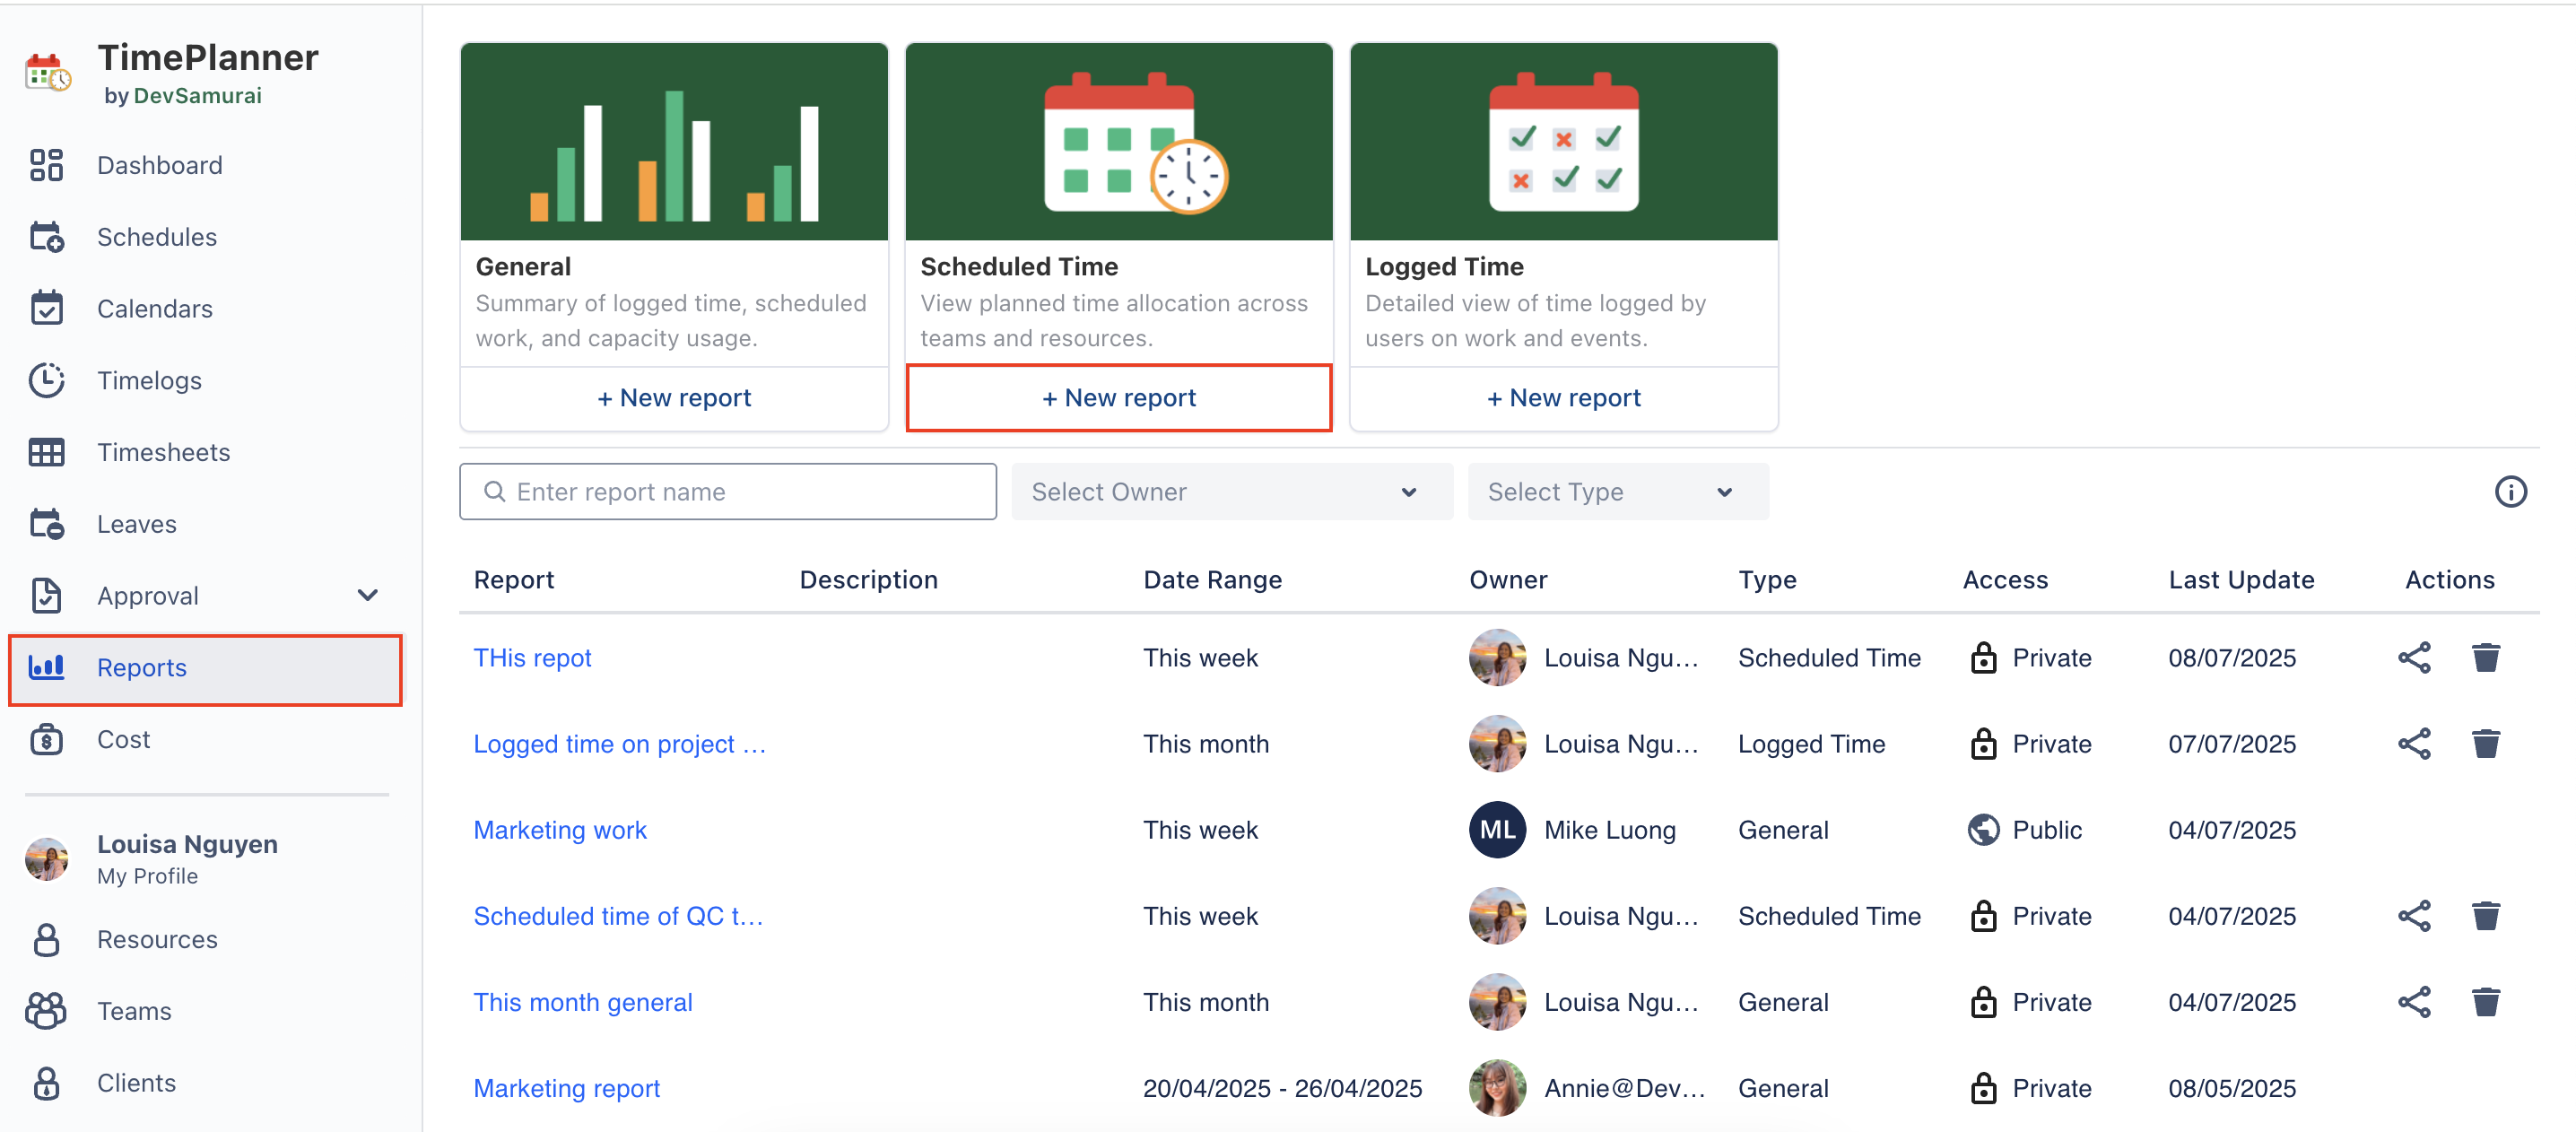Screen dimensions: 2576x1132
Task: Open the Select Owner dropdown
Action: click(x=1231, y=492)
